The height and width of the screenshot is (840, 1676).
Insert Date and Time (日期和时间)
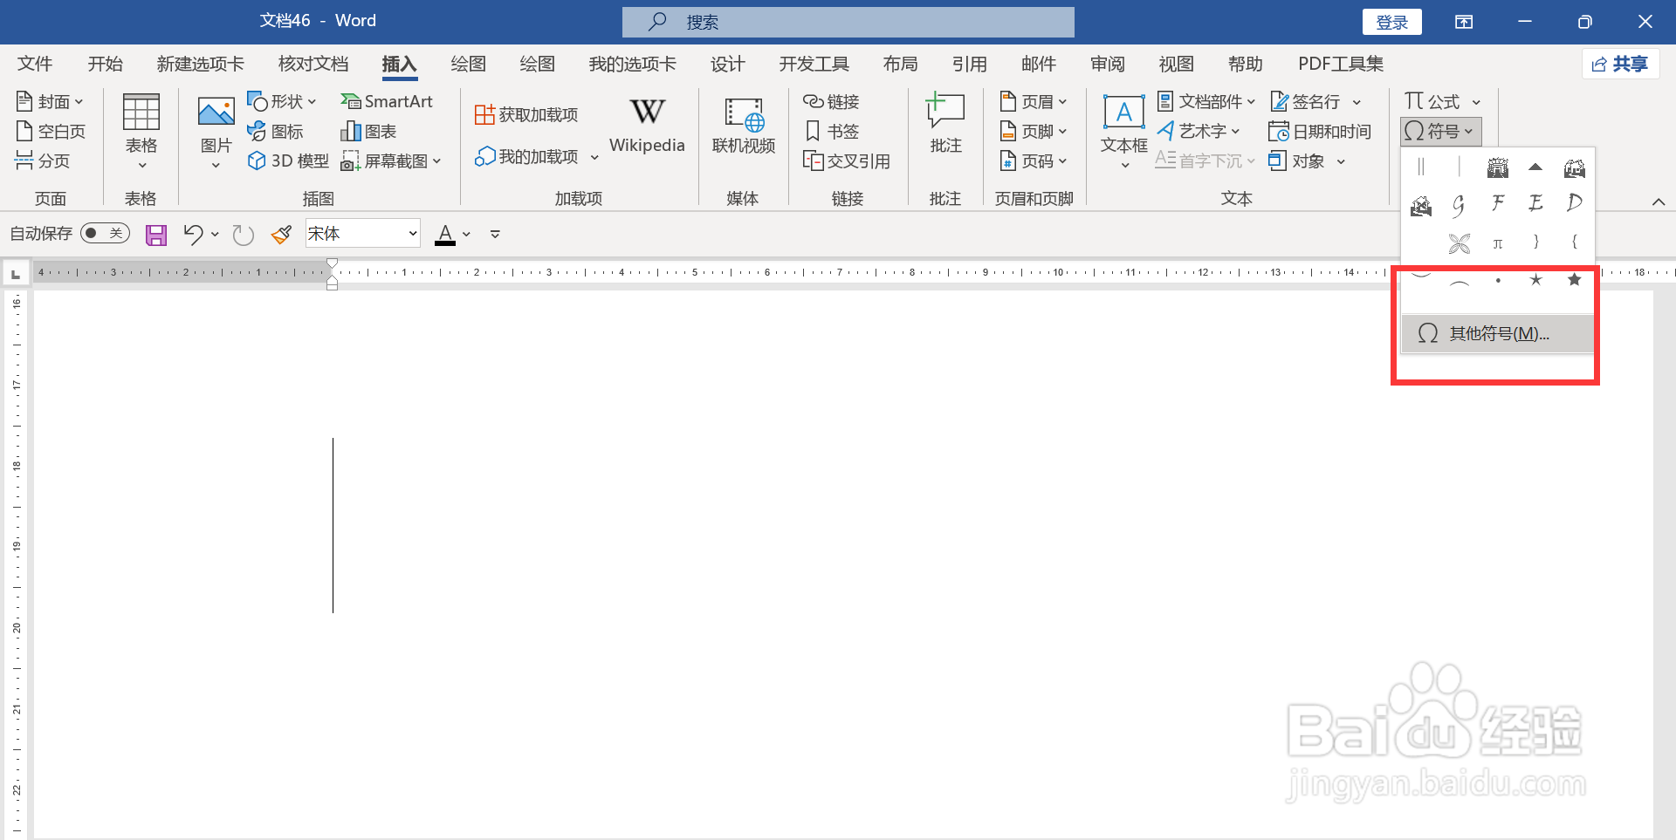(1320, 131)
